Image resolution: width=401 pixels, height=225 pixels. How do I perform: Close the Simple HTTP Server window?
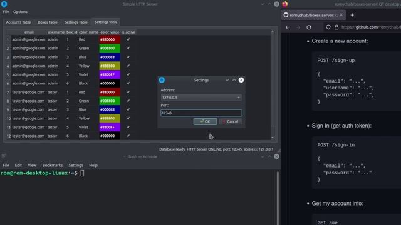point(276,4)
